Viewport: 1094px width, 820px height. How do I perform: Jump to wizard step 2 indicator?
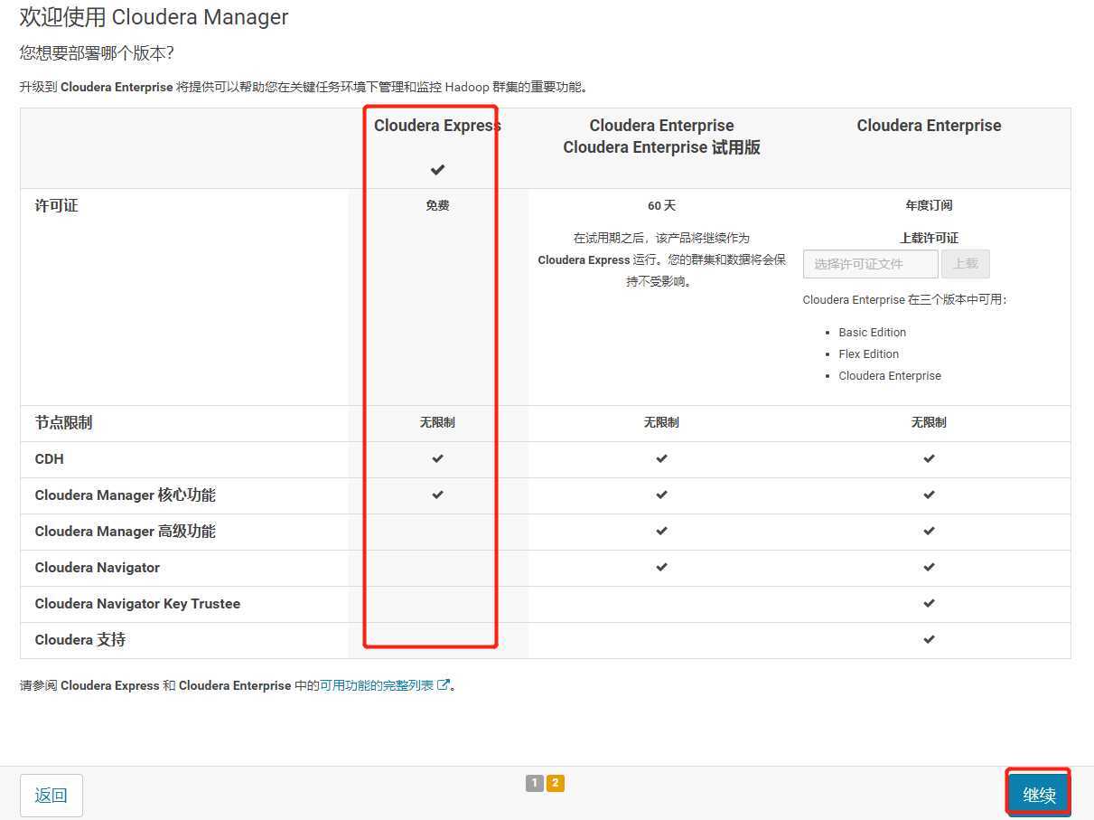(x=555, y=783)
